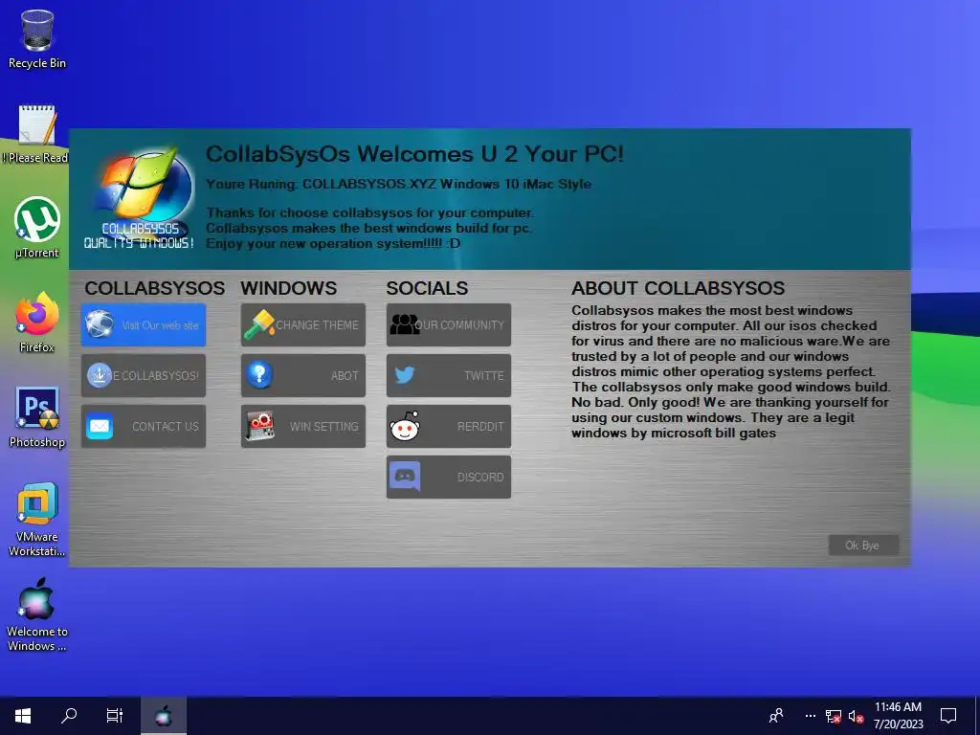Open the Please Read notepad icon

37,134
